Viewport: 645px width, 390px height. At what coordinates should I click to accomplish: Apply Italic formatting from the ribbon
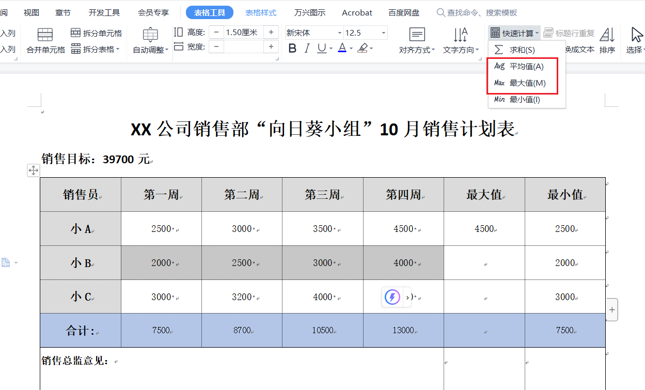tap(307, 48)
